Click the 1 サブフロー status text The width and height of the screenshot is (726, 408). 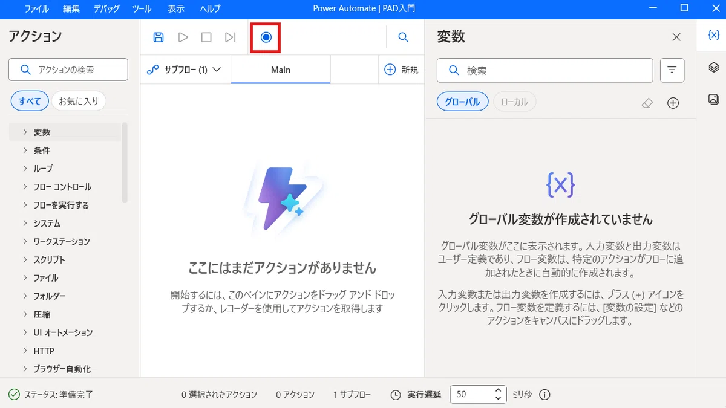[352, 395]
